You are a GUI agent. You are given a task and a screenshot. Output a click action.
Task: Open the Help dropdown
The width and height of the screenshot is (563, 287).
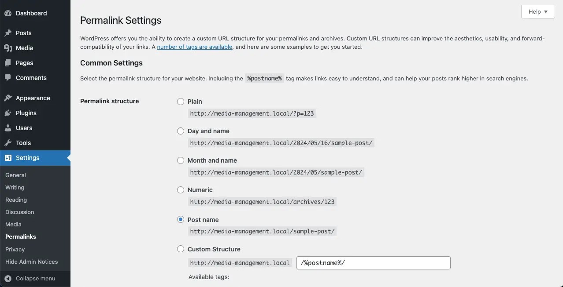(537, 11)
